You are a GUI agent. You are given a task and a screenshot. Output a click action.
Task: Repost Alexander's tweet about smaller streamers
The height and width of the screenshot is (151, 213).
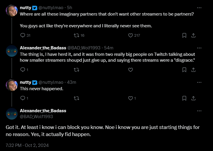pyautogui.click(x=76, y=70)
